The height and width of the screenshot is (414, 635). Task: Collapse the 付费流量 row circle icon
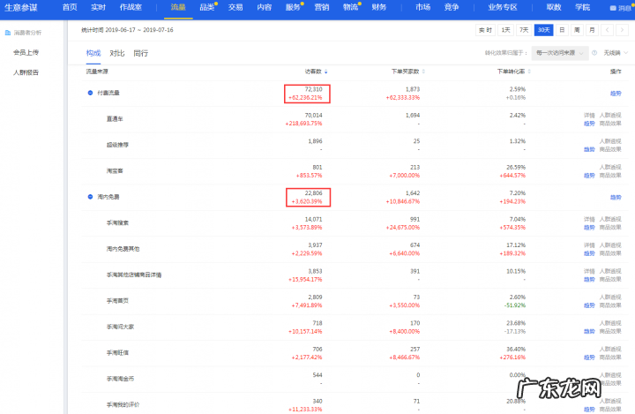pyautogui.click(x=90, y=93)
